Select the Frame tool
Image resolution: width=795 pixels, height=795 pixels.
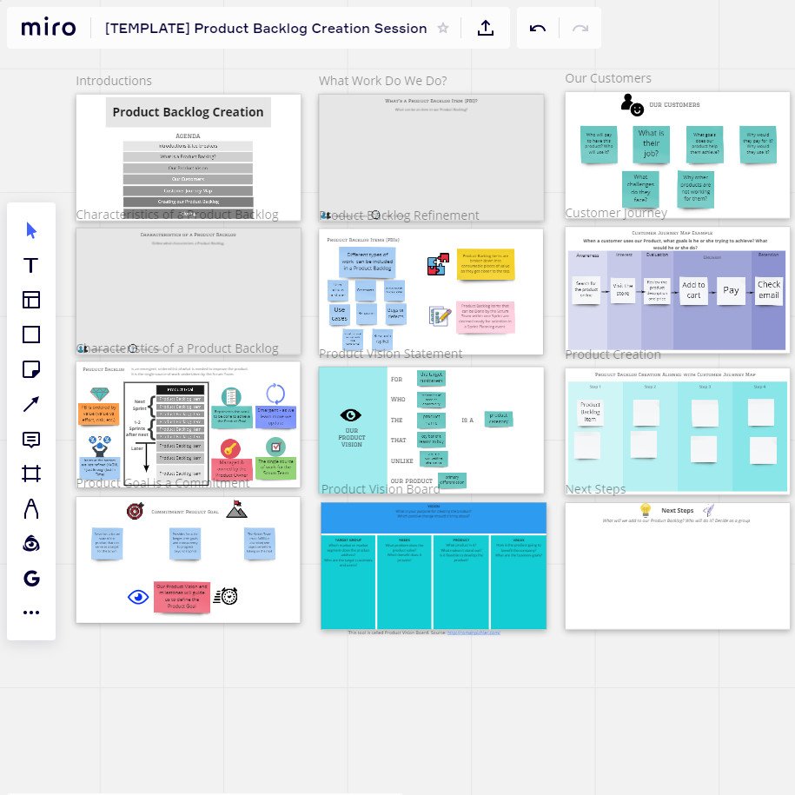(x=31, y=474)
